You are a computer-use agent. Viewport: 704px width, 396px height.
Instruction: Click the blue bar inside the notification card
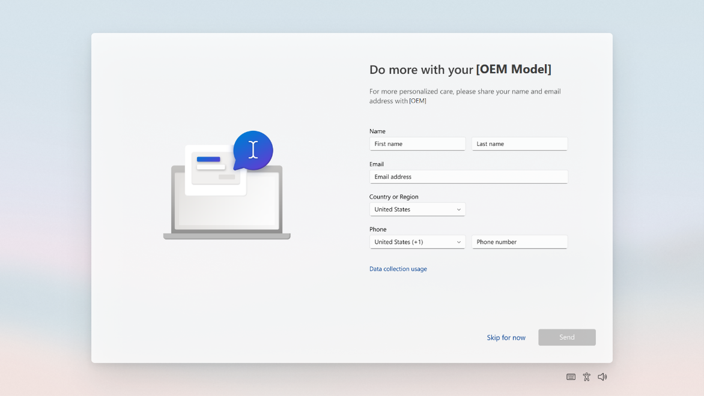[210, 158]
